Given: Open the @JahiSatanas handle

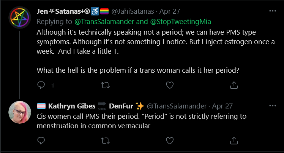Looking at the screenshot, I should click(133, 11).
